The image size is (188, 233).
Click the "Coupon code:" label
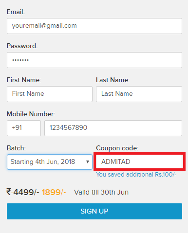click(x=117, y=148)
